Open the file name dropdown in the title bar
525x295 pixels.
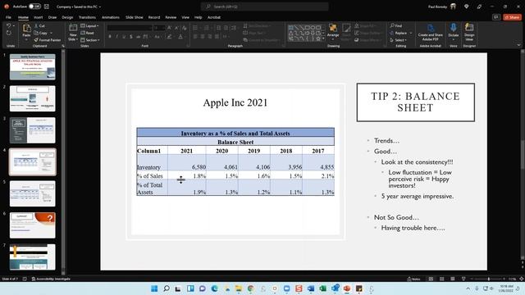tap(100, 7)
